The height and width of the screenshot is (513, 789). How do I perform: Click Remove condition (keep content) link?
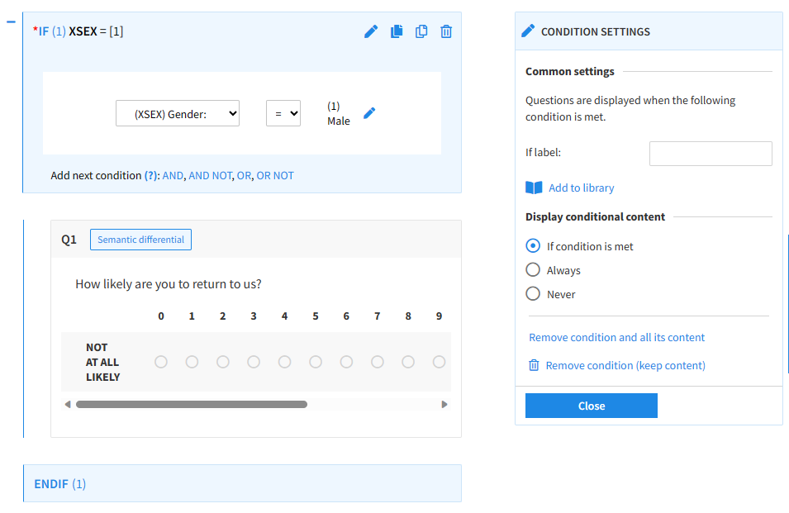pos(625,366)
